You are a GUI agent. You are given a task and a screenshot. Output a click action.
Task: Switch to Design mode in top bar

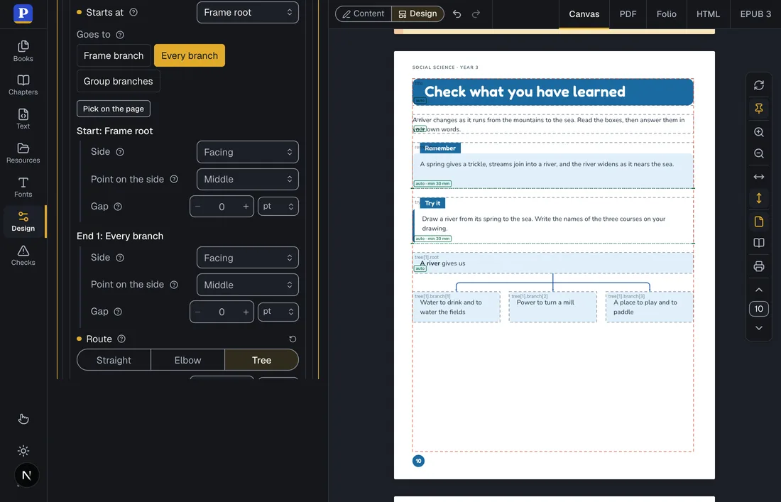417,14
